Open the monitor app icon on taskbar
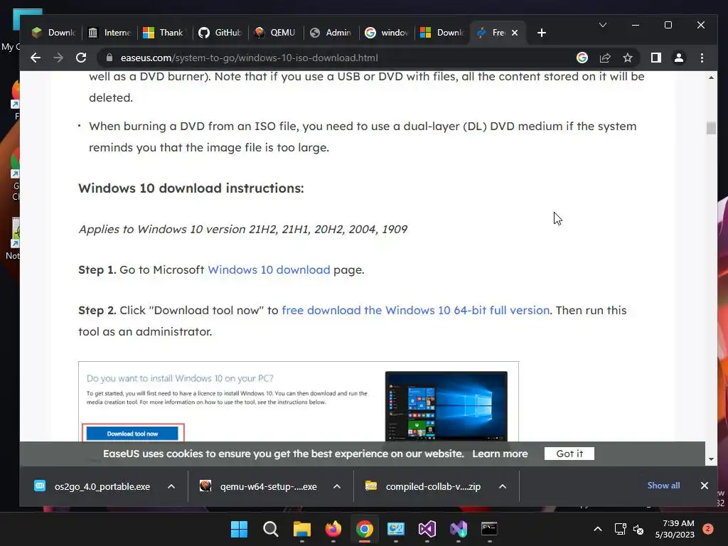The height and width of the screenshot is (546, 728). [x=395, y=529]
